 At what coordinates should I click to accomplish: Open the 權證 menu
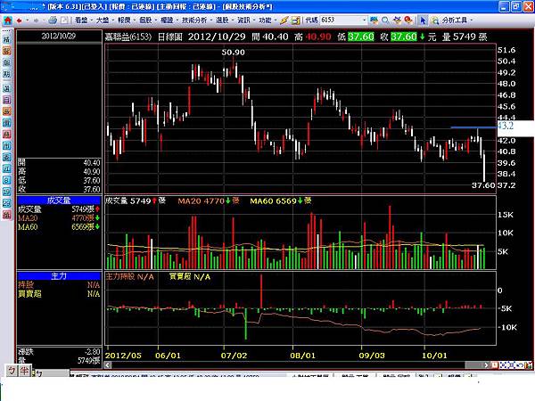tap(167, 20)
